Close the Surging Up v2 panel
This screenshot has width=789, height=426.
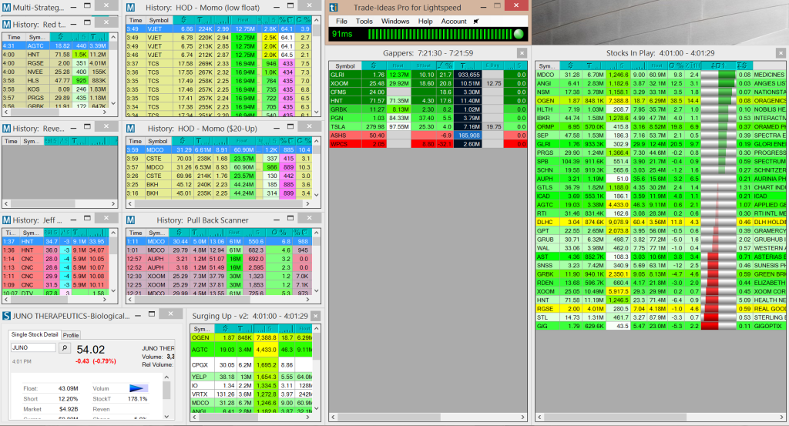tap(315, 316)
